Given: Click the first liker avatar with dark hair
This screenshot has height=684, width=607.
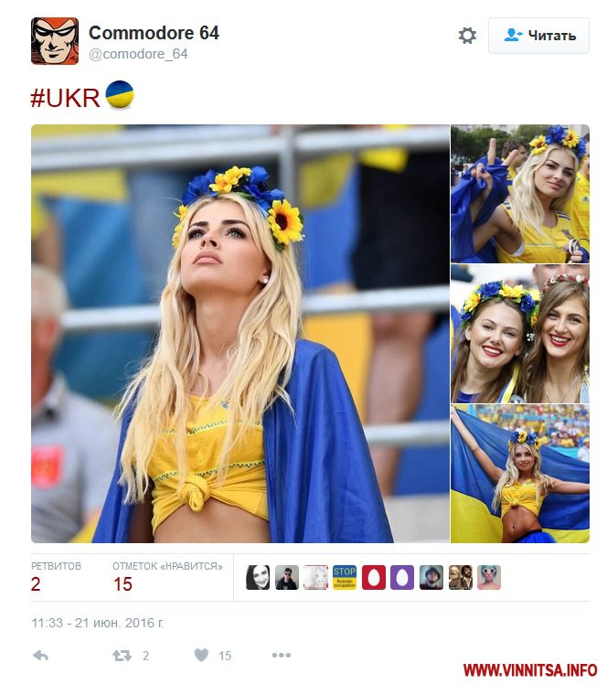Looking at the screenshot, I should [258, 577].
